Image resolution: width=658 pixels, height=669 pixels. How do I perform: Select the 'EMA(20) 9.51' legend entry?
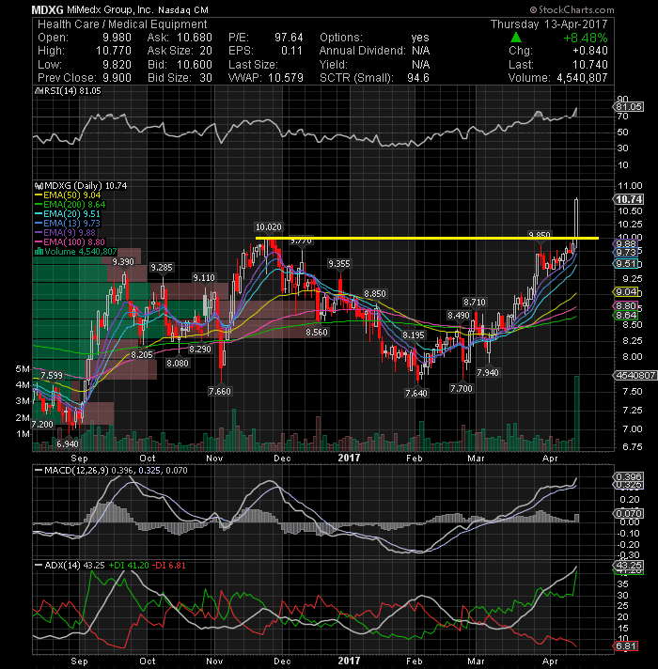pyautogui.click(x=68, y=213)
